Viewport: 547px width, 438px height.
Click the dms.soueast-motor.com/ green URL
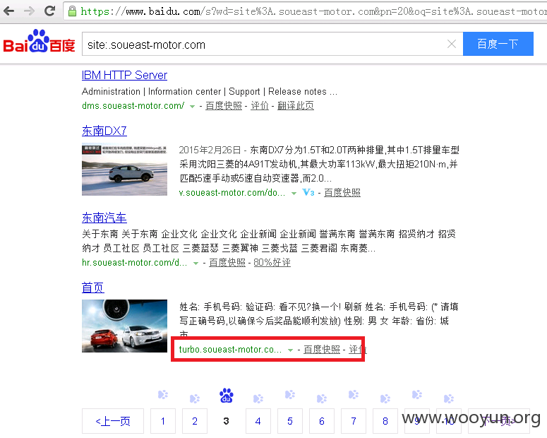point(133,105)
